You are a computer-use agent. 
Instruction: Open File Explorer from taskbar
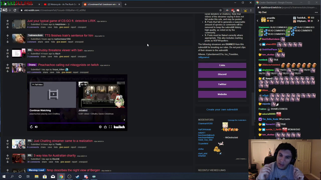click(x=37, y=177)
